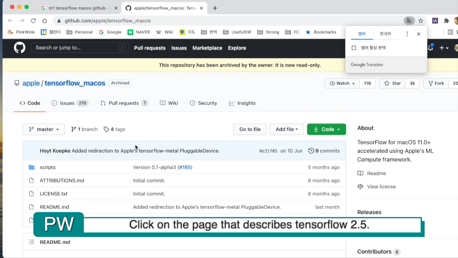Open a new browser tab
This screenshot has width=458, height=258.
click(215, 8)
